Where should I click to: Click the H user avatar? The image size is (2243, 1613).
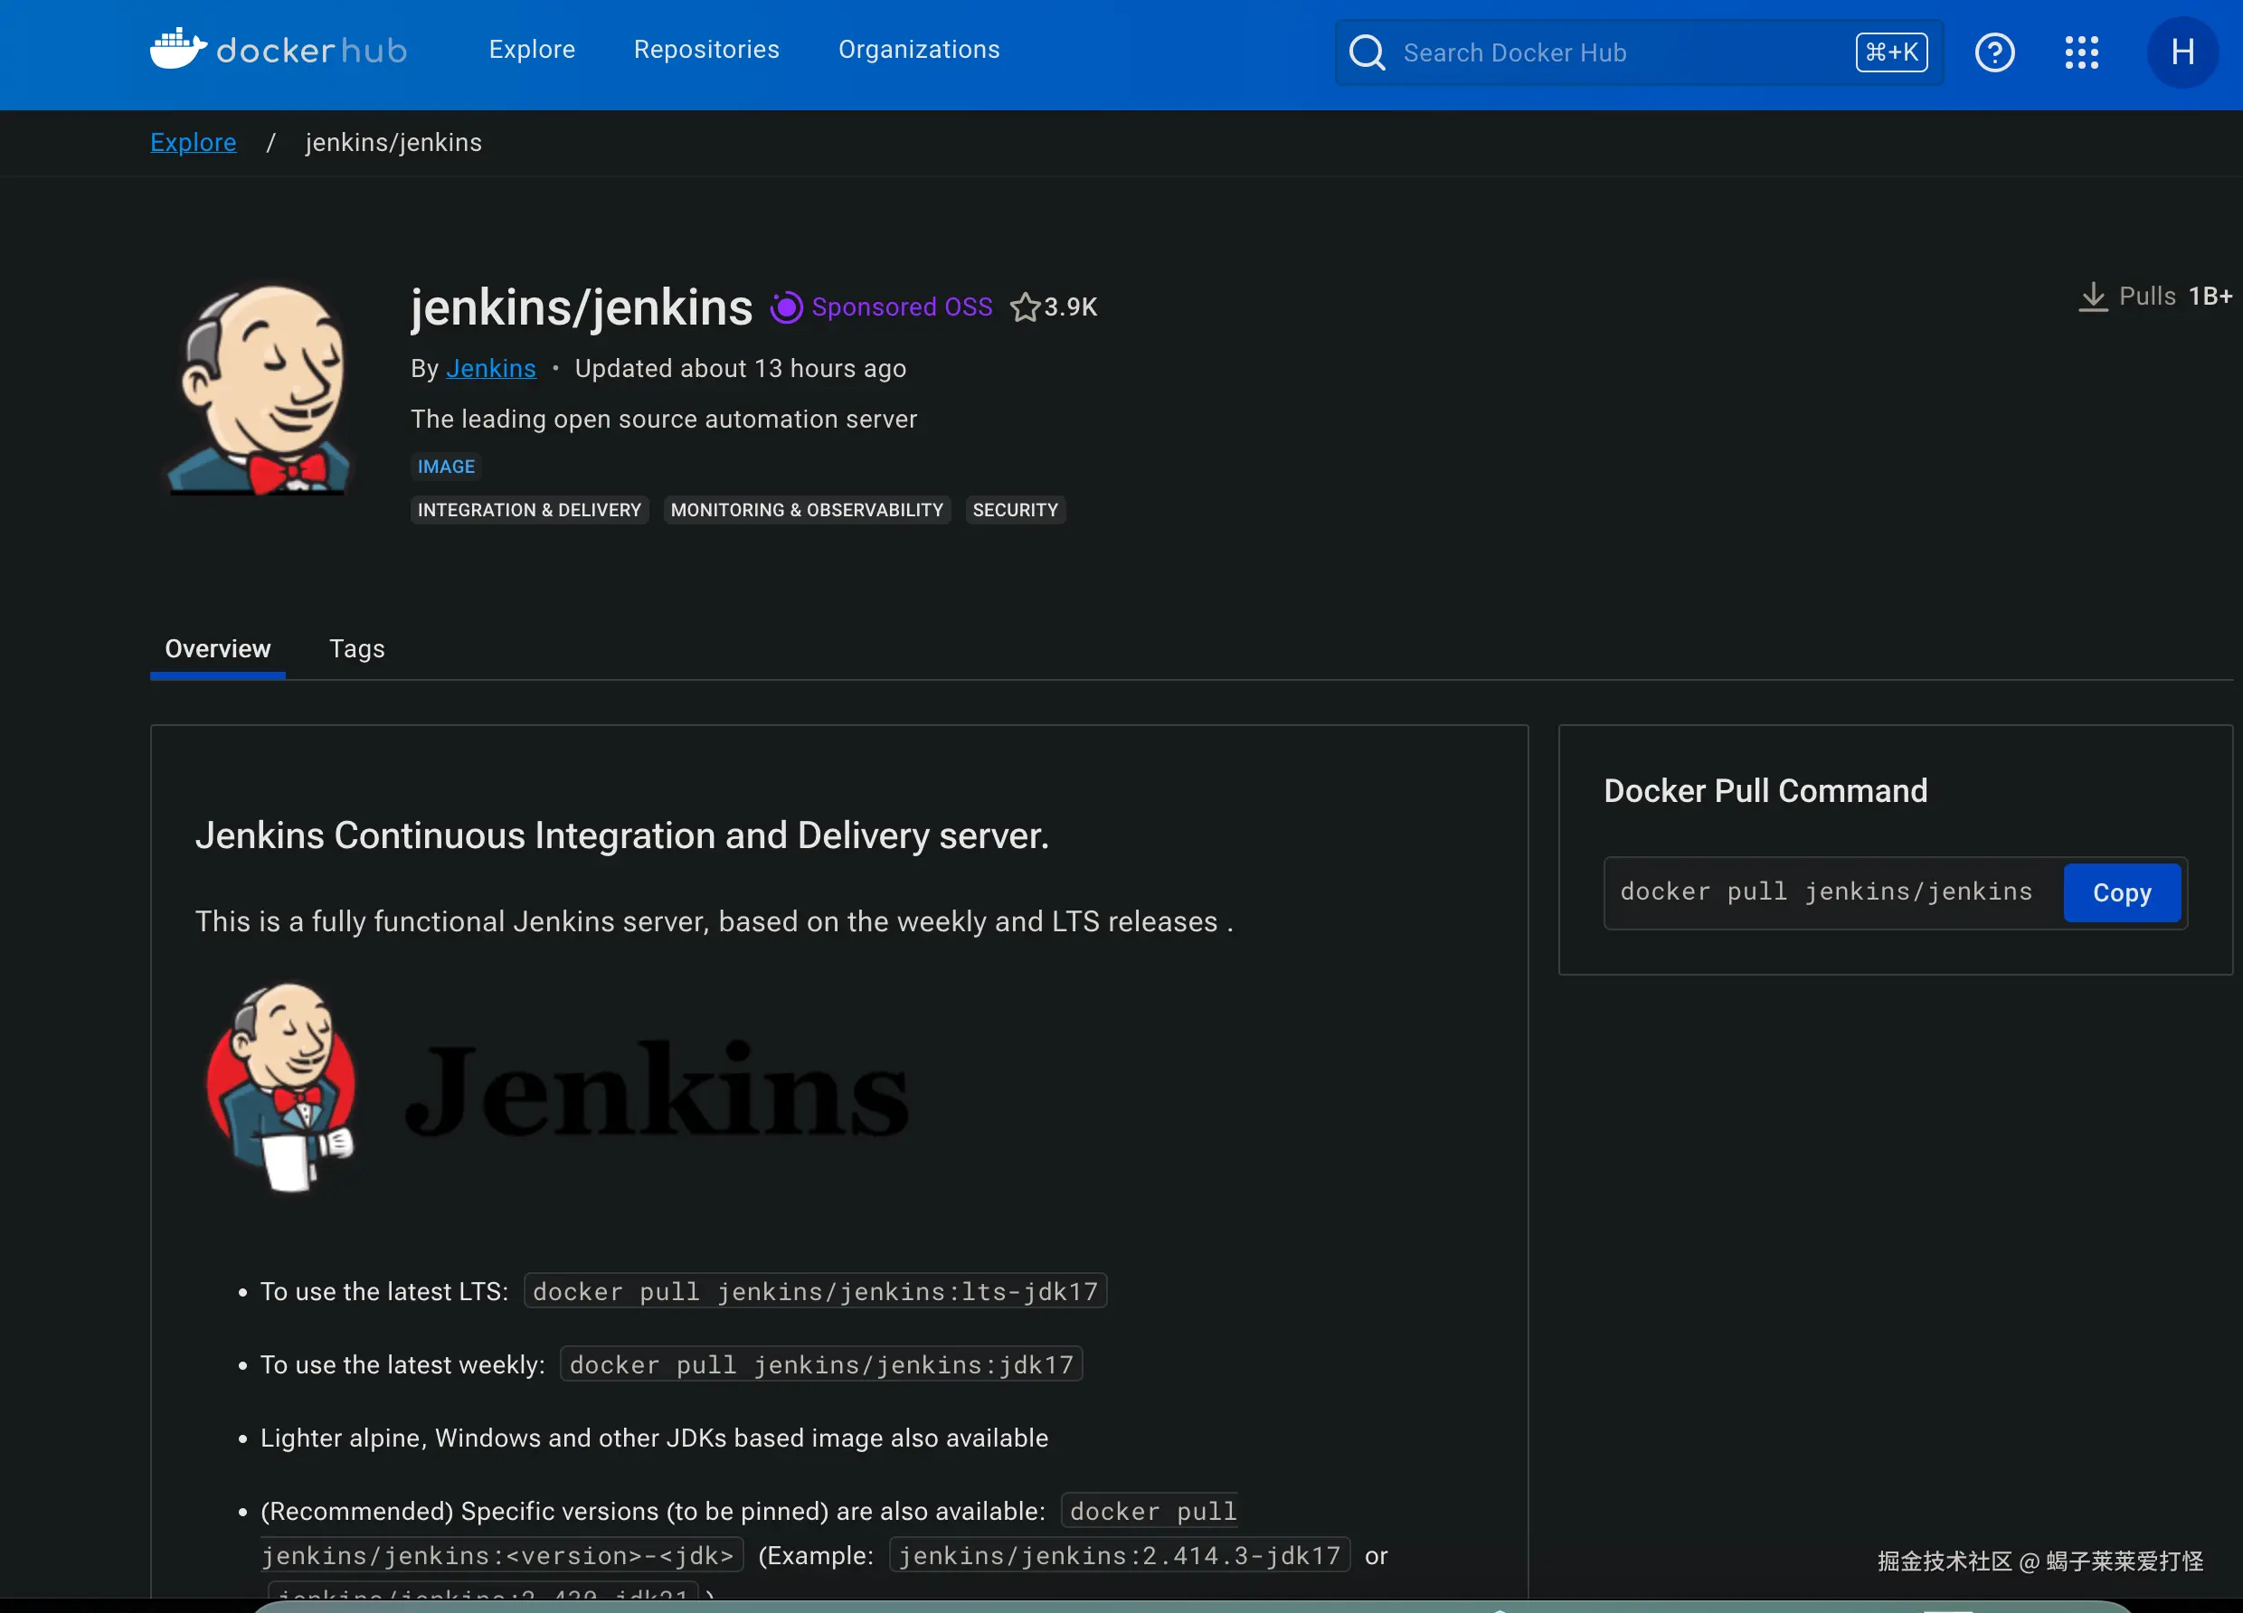2181,52
